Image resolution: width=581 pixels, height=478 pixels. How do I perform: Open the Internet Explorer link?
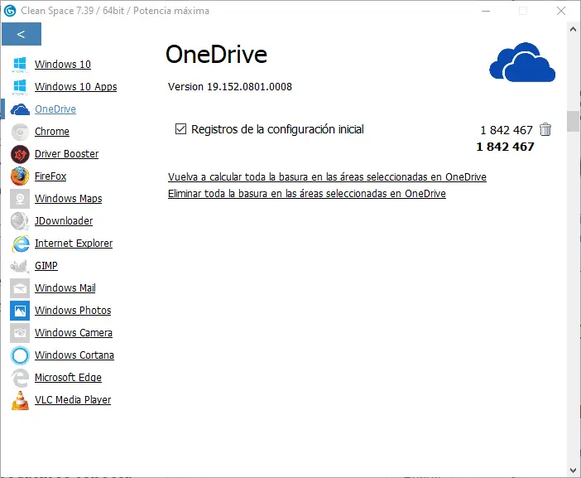[x=74, y=244]
